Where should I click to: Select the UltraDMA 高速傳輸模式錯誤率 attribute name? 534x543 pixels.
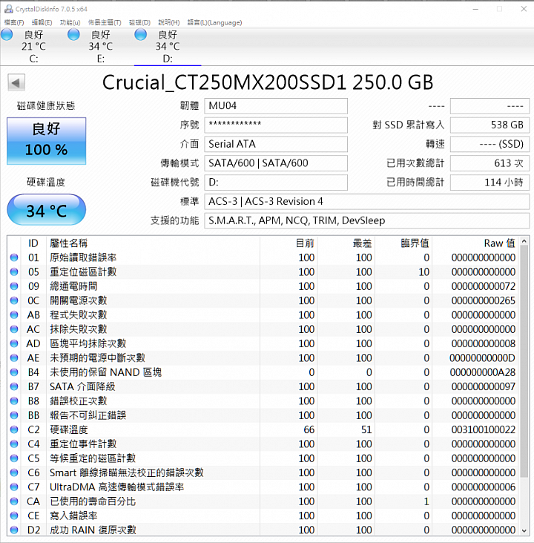[x=116, y=487]
